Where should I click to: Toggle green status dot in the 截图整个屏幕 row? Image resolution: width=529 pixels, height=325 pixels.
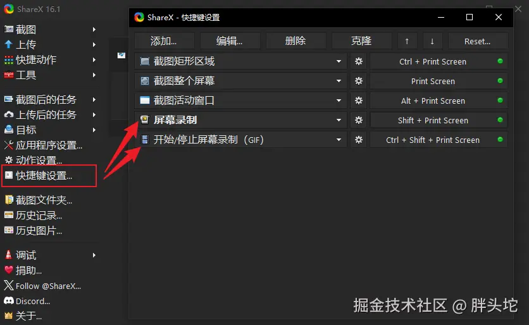[500, 80]
